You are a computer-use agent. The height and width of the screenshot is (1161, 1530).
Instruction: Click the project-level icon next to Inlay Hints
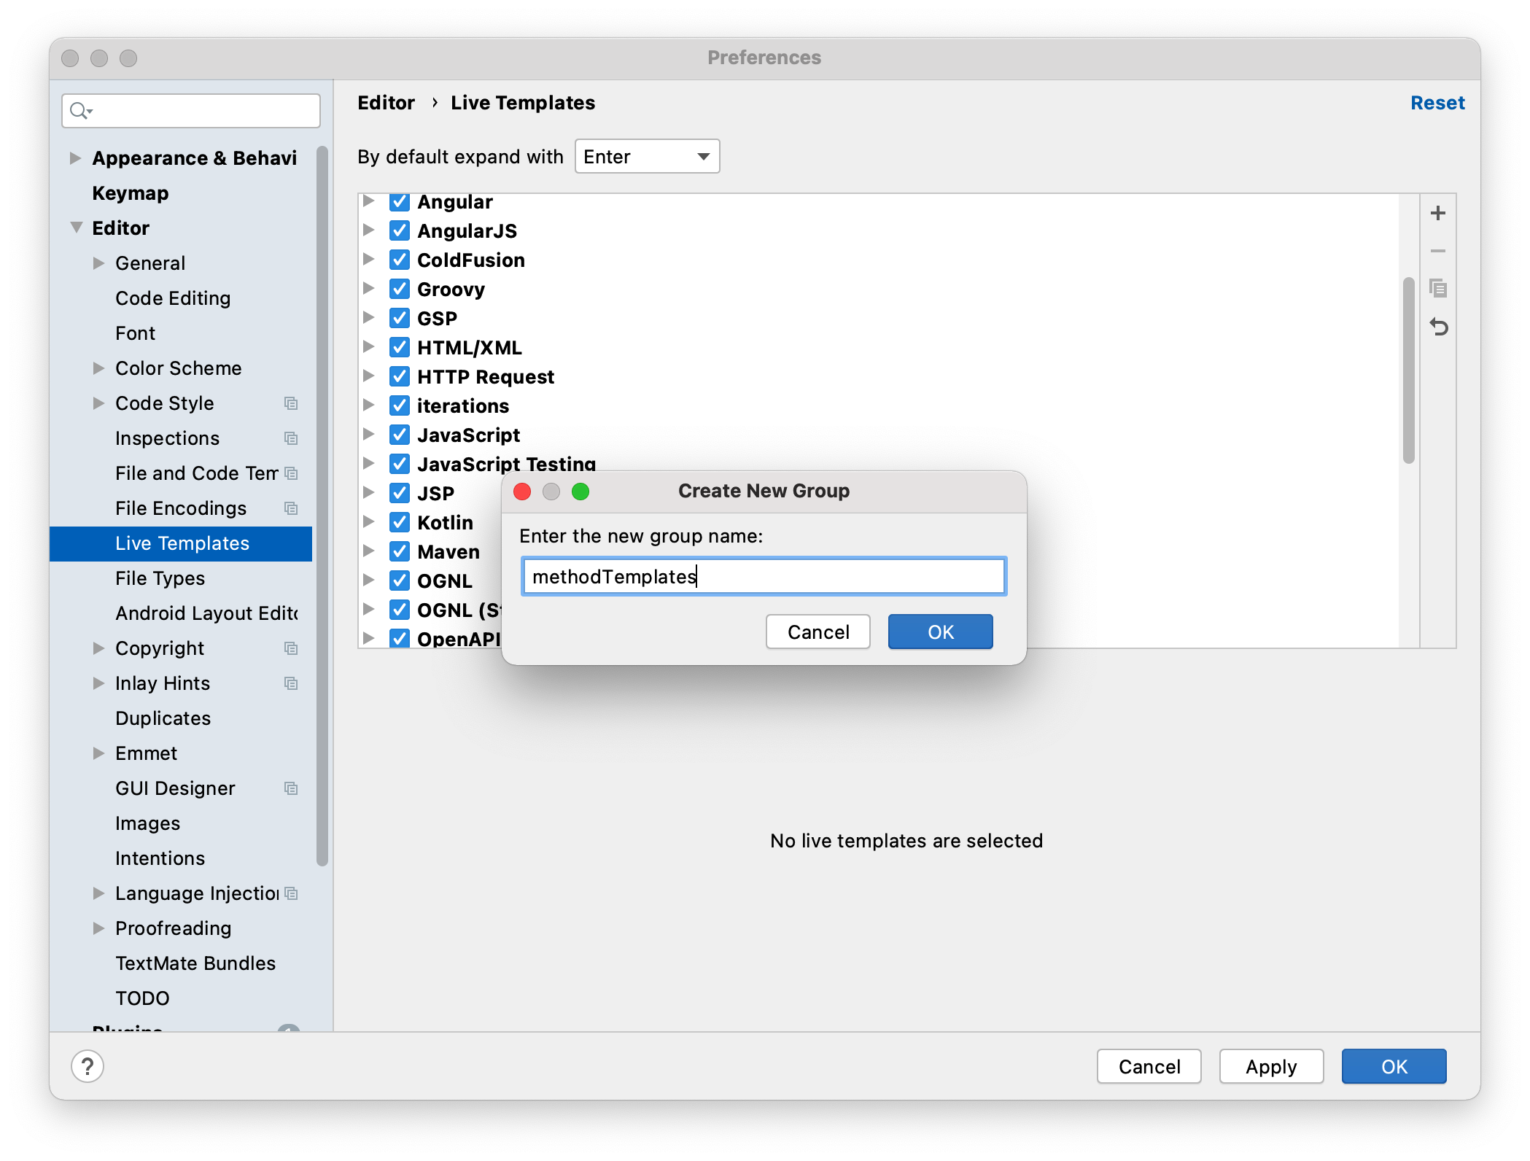[291, 683]
